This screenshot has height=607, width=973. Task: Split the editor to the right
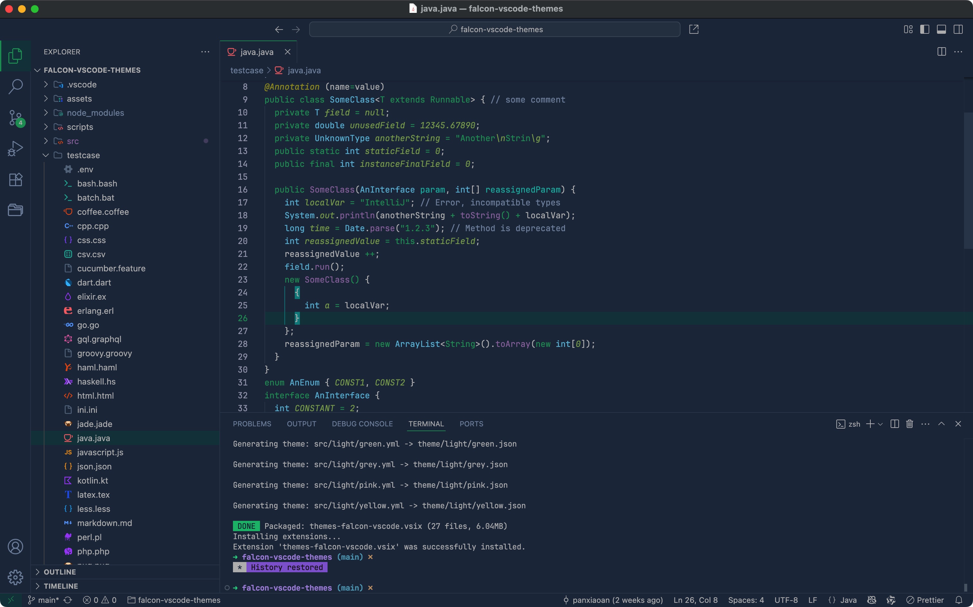[941, 52]
